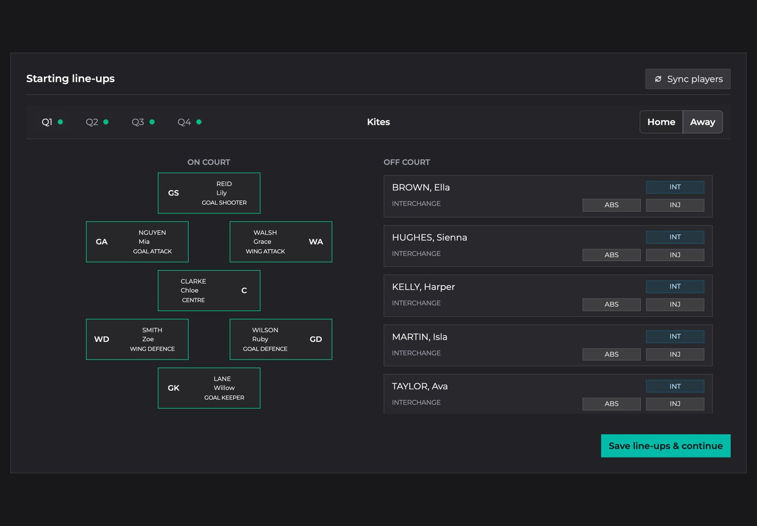Save line-ups and continue
The width and height of the screenshot is (757, 526).
tap(666, 446)
